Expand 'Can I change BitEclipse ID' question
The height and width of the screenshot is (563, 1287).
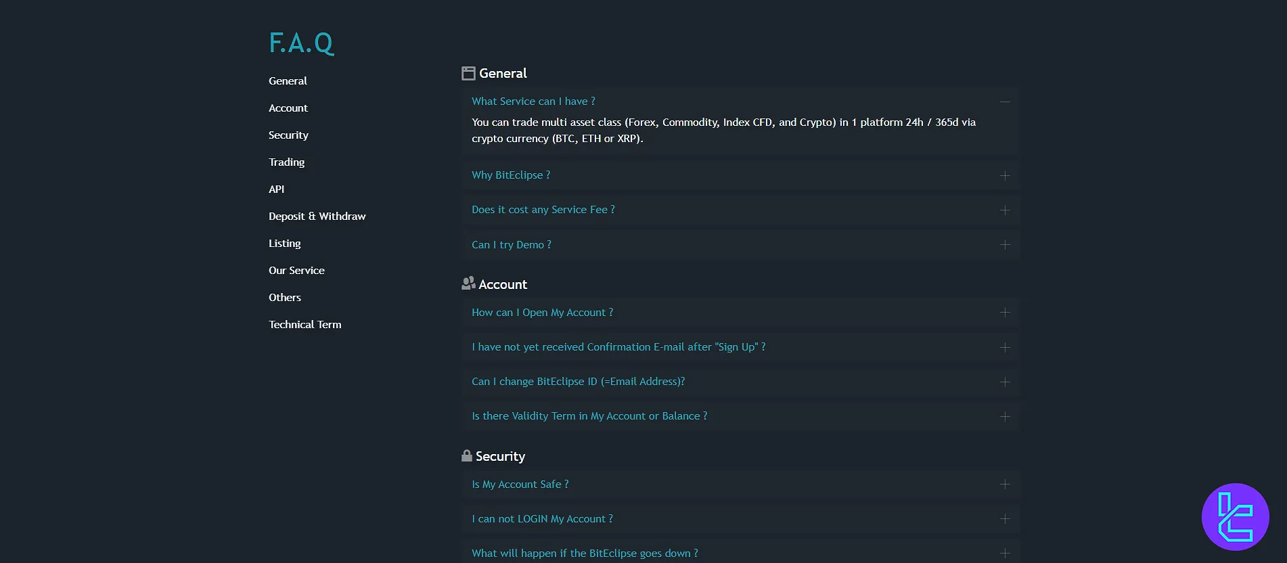578,382
